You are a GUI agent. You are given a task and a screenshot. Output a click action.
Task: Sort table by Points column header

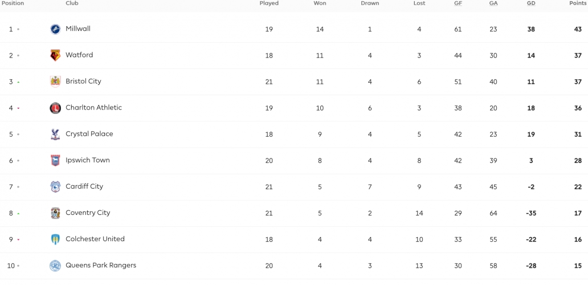578,3
